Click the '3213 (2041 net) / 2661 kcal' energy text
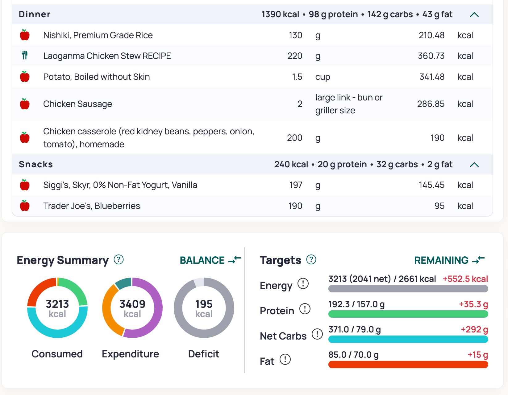508x395 pixels. coord(382,279)
